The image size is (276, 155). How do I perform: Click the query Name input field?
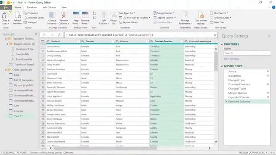point(247,53)
